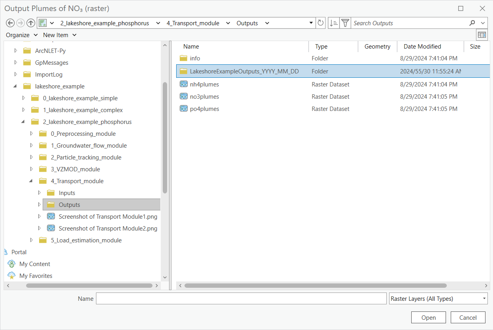Screen dimensions: 493x330
Task: Click the 2_lakeshore_example_phosphorus path segment
Action: tap(105, 23)
